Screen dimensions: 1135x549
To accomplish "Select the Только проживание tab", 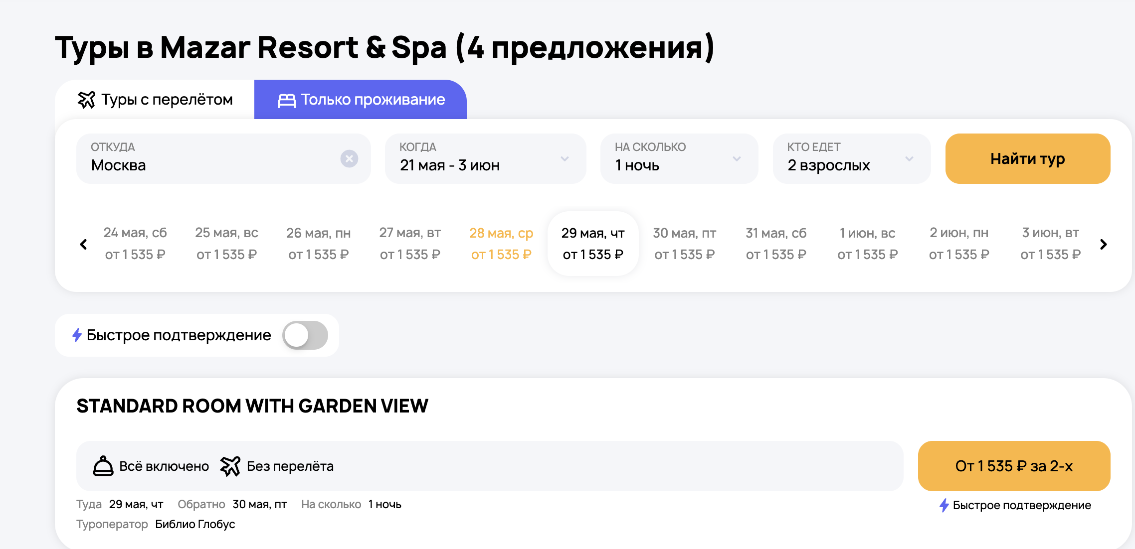I will 361,100.
